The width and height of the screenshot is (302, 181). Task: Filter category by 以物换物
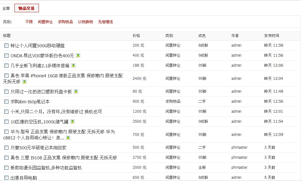(85, 22)
